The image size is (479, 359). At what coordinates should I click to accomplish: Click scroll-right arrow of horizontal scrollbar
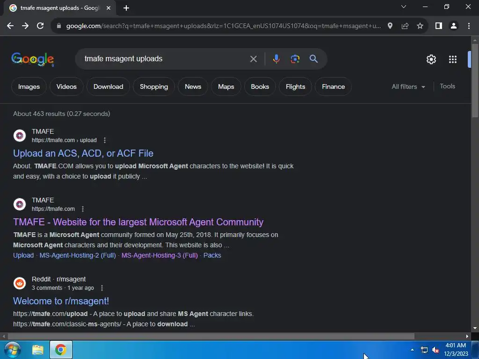click(467, 336)
